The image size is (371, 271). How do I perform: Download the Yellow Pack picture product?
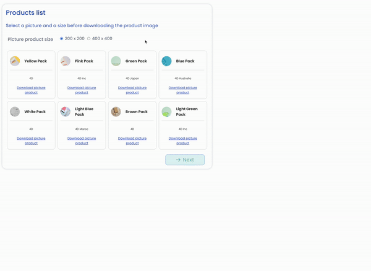(x=31, y=90)
